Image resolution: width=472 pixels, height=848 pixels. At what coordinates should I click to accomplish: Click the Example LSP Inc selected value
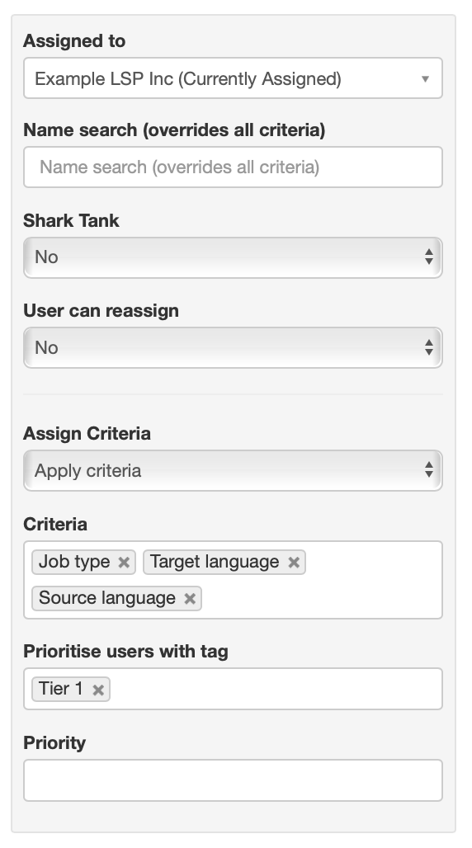coord(188,79)
